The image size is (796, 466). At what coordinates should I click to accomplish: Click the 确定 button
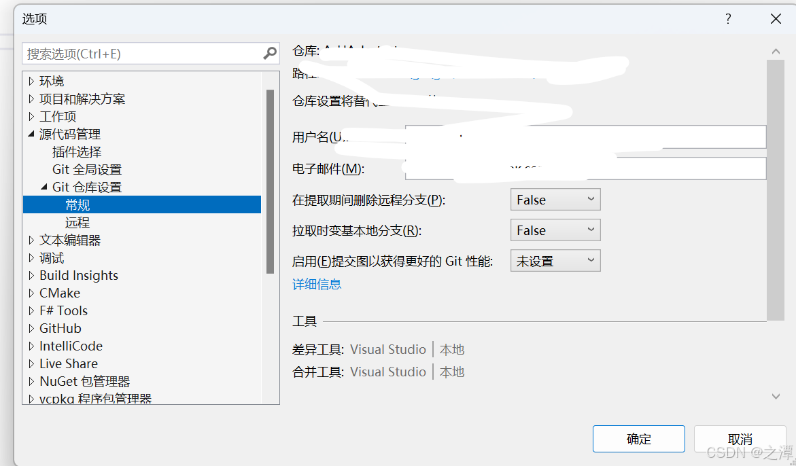coord(638,439)
